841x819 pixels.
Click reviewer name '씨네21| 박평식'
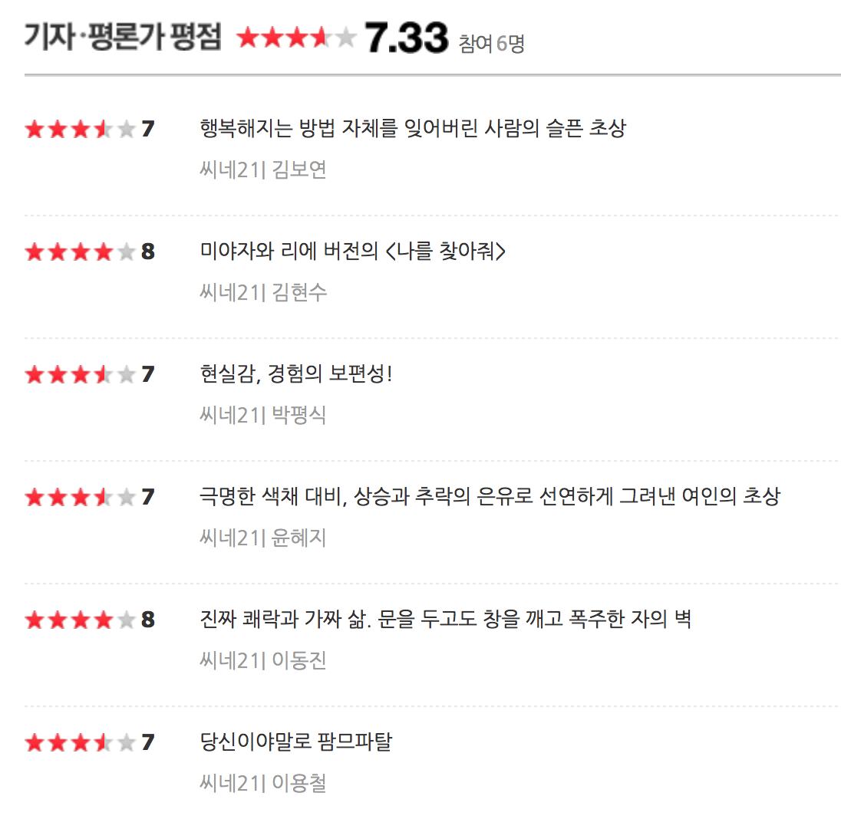tap(262, 415)
